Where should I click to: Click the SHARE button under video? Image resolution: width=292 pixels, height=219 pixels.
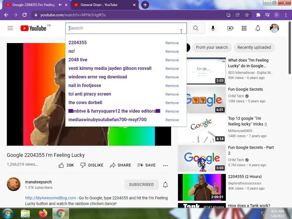pyautogui.click(x=121, y=165)
